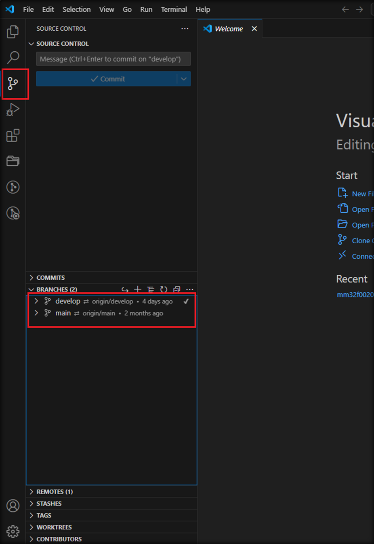Open the Run and Debug view
The height and width of the screenshot is (544, 374).
[13, 110]
